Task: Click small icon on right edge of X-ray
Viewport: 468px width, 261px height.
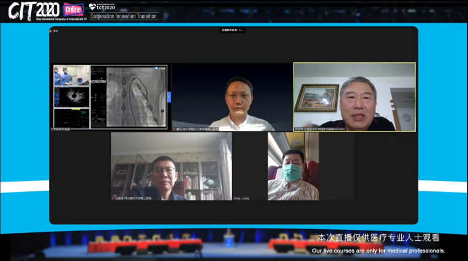Action: (x=162, y=111)
